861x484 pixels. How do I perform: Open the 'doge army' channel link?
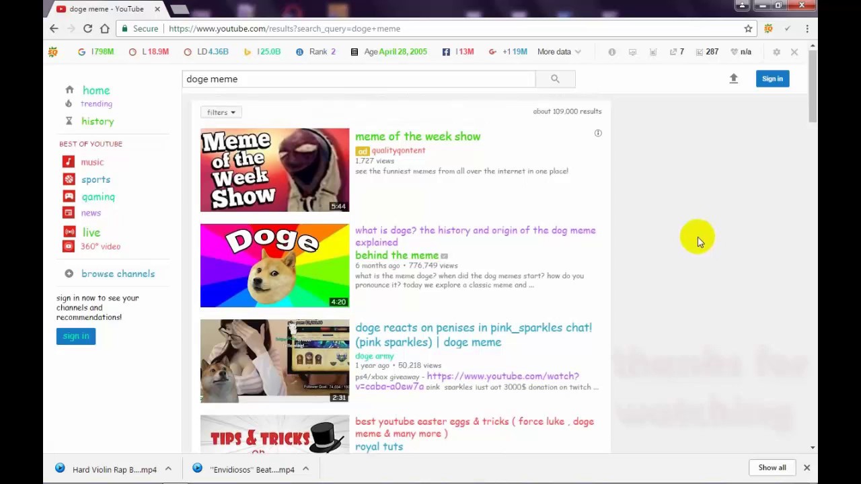375,356
